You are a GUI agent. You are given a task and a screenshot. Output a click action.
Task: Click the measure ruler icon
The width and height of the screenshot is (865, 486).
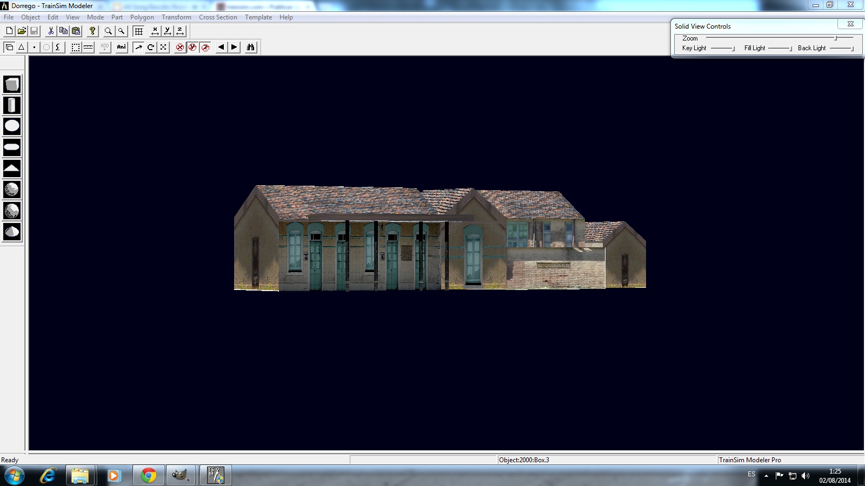click(x=88, y=48)
